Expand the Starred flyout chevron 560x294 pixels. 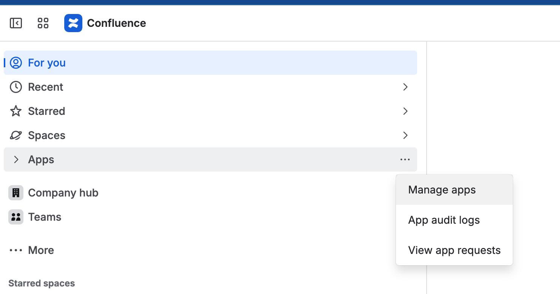(x=405, y=111)
